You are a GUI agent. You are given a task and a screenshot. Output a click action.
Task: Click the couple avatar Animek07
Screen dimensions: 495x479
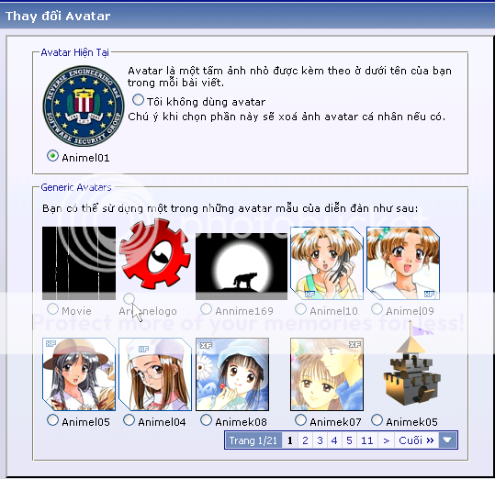(327, 374)
